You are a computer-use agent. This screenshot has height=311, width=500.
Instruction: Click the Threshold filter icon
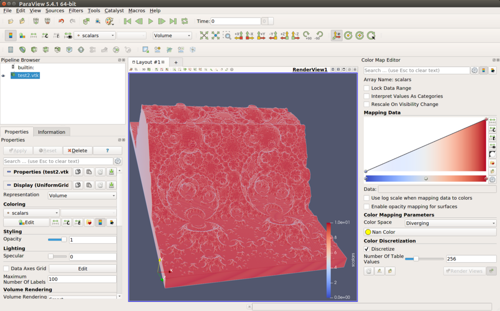58,50
